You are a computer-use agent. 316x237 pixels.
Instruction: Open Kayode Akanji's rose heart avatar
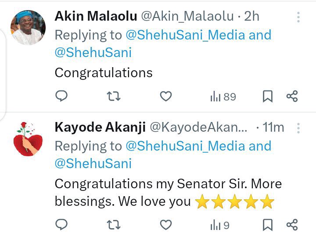[x=28, y=139]
